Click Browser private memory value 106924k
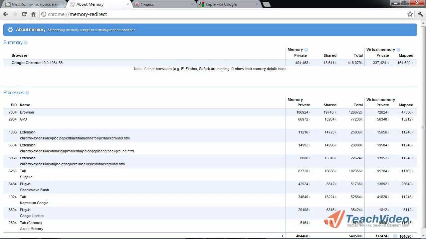The height and width of the screenshot is (239, 426). 303,112
